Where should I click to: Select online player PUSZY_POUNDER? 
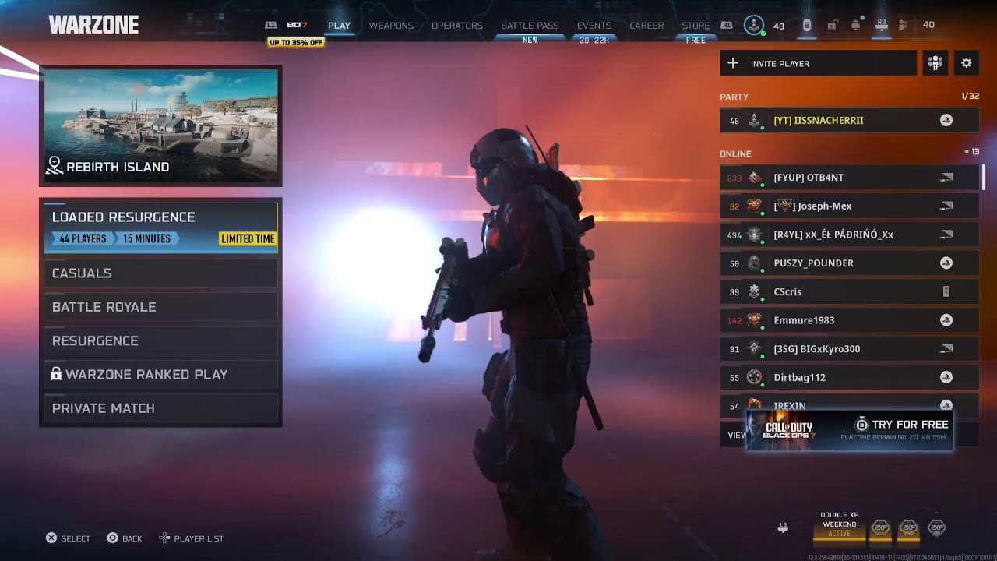pos(849,263)
